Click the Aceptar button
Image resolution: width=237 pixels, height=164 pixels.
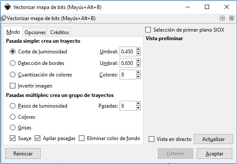click(x=214, y=154)
